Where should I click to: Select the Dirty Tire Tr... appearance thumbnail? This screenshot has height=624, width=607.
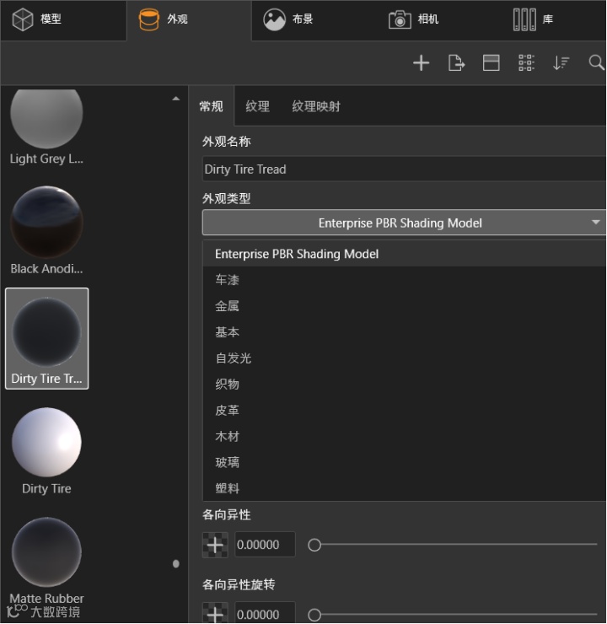tap(46, 338)
